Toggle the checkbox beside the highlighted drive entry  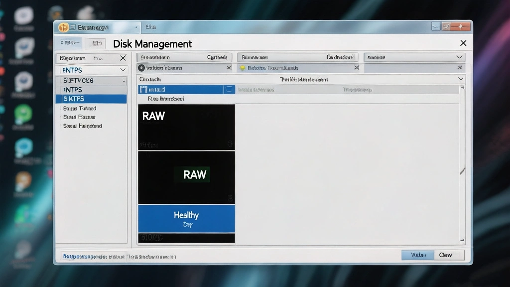(x=228, y=89)
